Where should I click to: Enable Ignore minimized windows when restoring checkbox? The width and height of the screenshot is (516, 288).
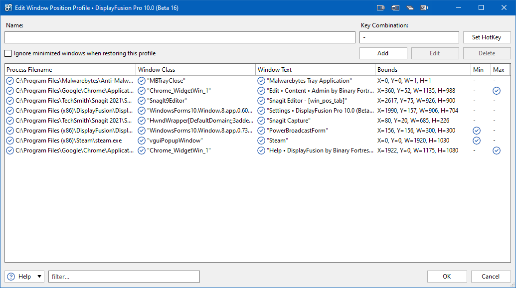click(x=8, y=53)
